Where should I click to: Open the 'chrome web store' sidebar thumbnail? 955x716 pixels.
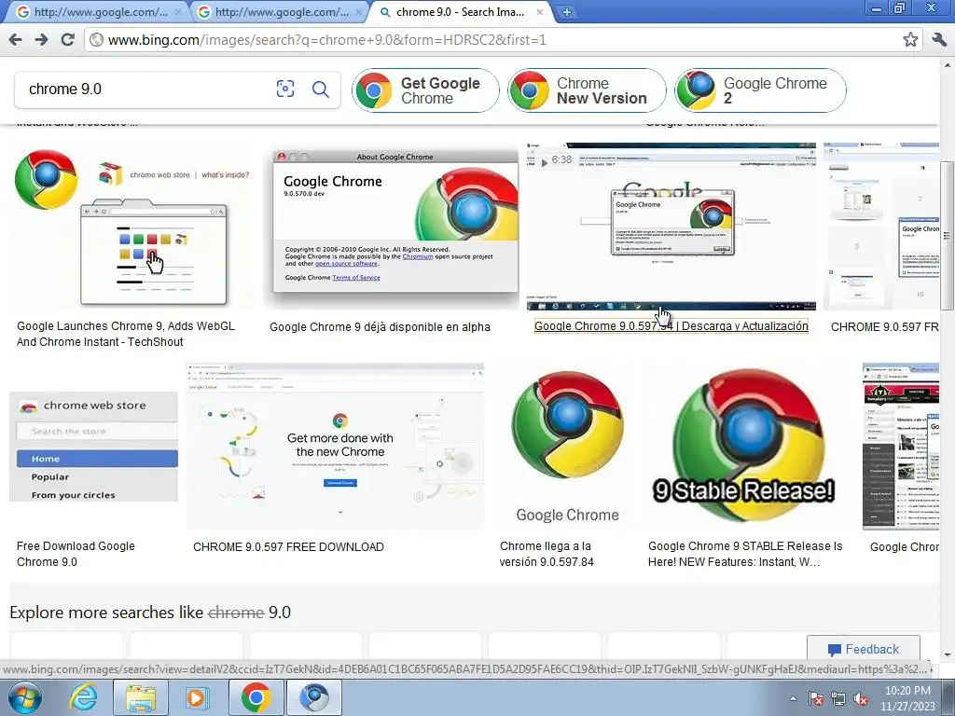click(x=94, y=447)
